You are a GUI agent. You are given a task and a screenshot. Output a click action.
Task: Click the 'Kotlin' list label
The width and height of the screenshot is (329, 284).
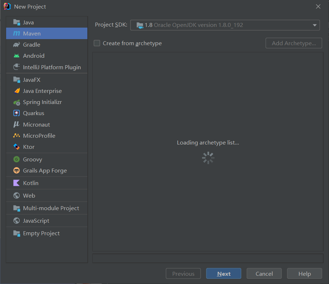point(31,183)
